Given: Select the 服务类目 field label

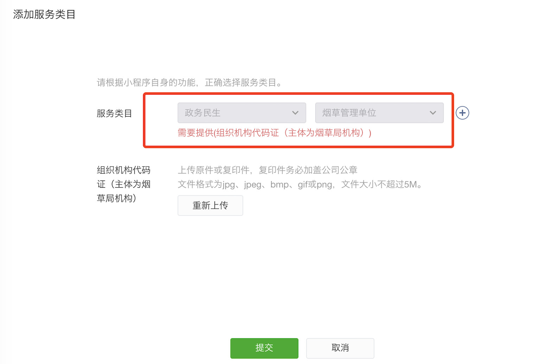Looking at the screenshot, I should 114,113.
